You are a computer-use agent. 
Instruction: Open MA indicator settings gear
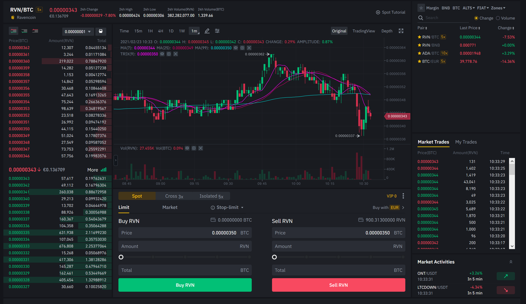(x=242, y=48)
